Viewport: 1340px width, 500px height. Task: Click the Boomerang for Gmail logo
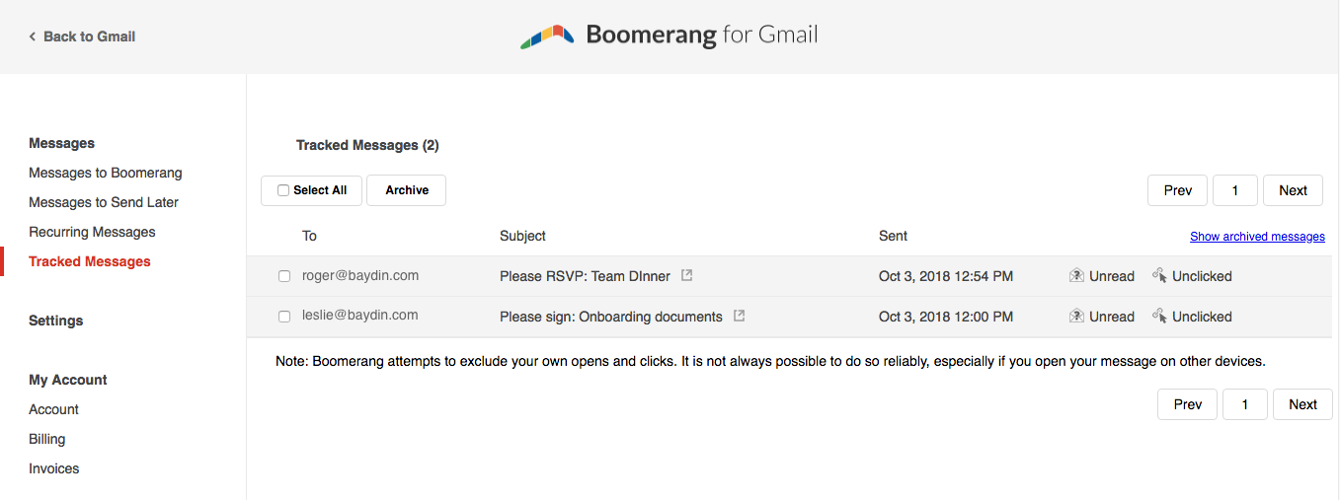point(670,36)
